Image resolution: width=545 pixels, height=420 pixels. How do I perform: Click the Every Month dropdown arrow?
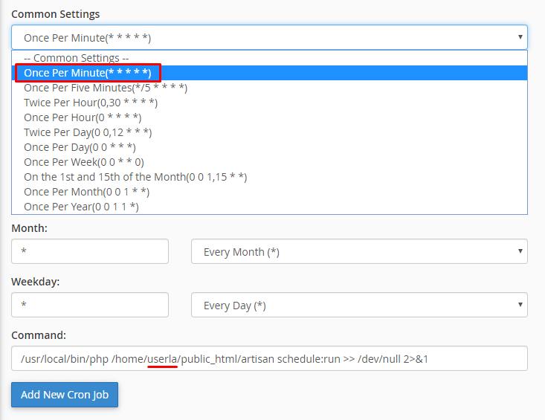[x=519, y=251]
